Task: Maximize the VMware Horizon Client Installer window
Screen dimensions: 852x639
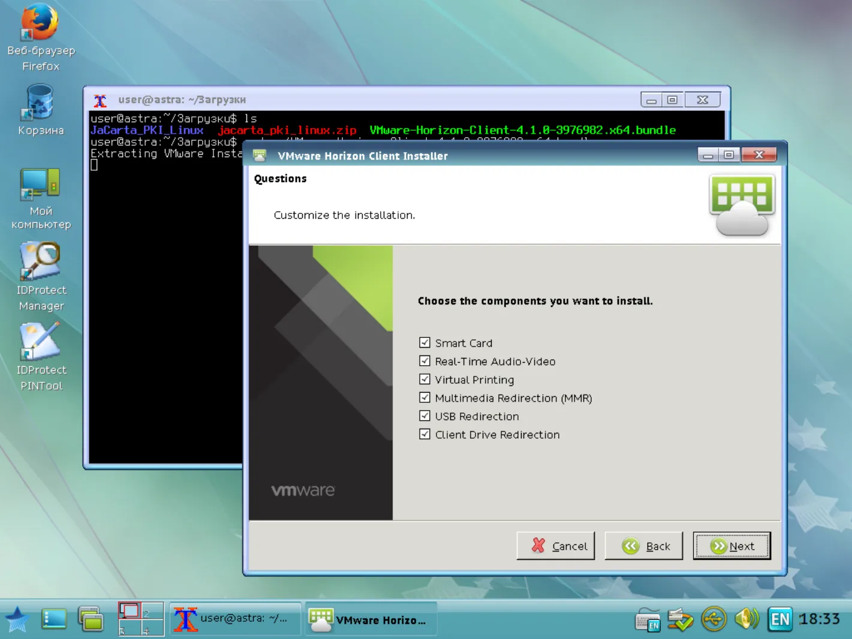Action: [729, 155]
